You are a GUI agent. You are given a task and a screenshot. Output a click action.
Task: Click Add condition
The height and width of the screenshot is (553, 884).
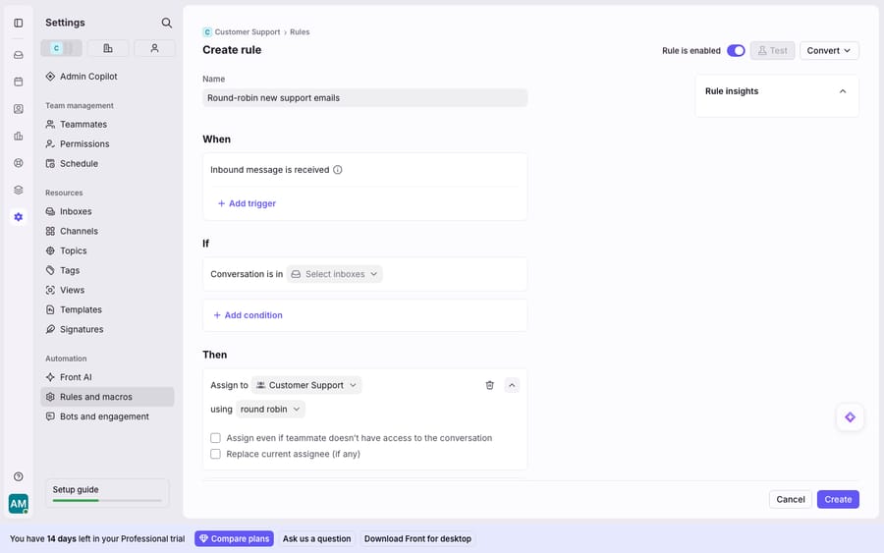coord(248,315)
